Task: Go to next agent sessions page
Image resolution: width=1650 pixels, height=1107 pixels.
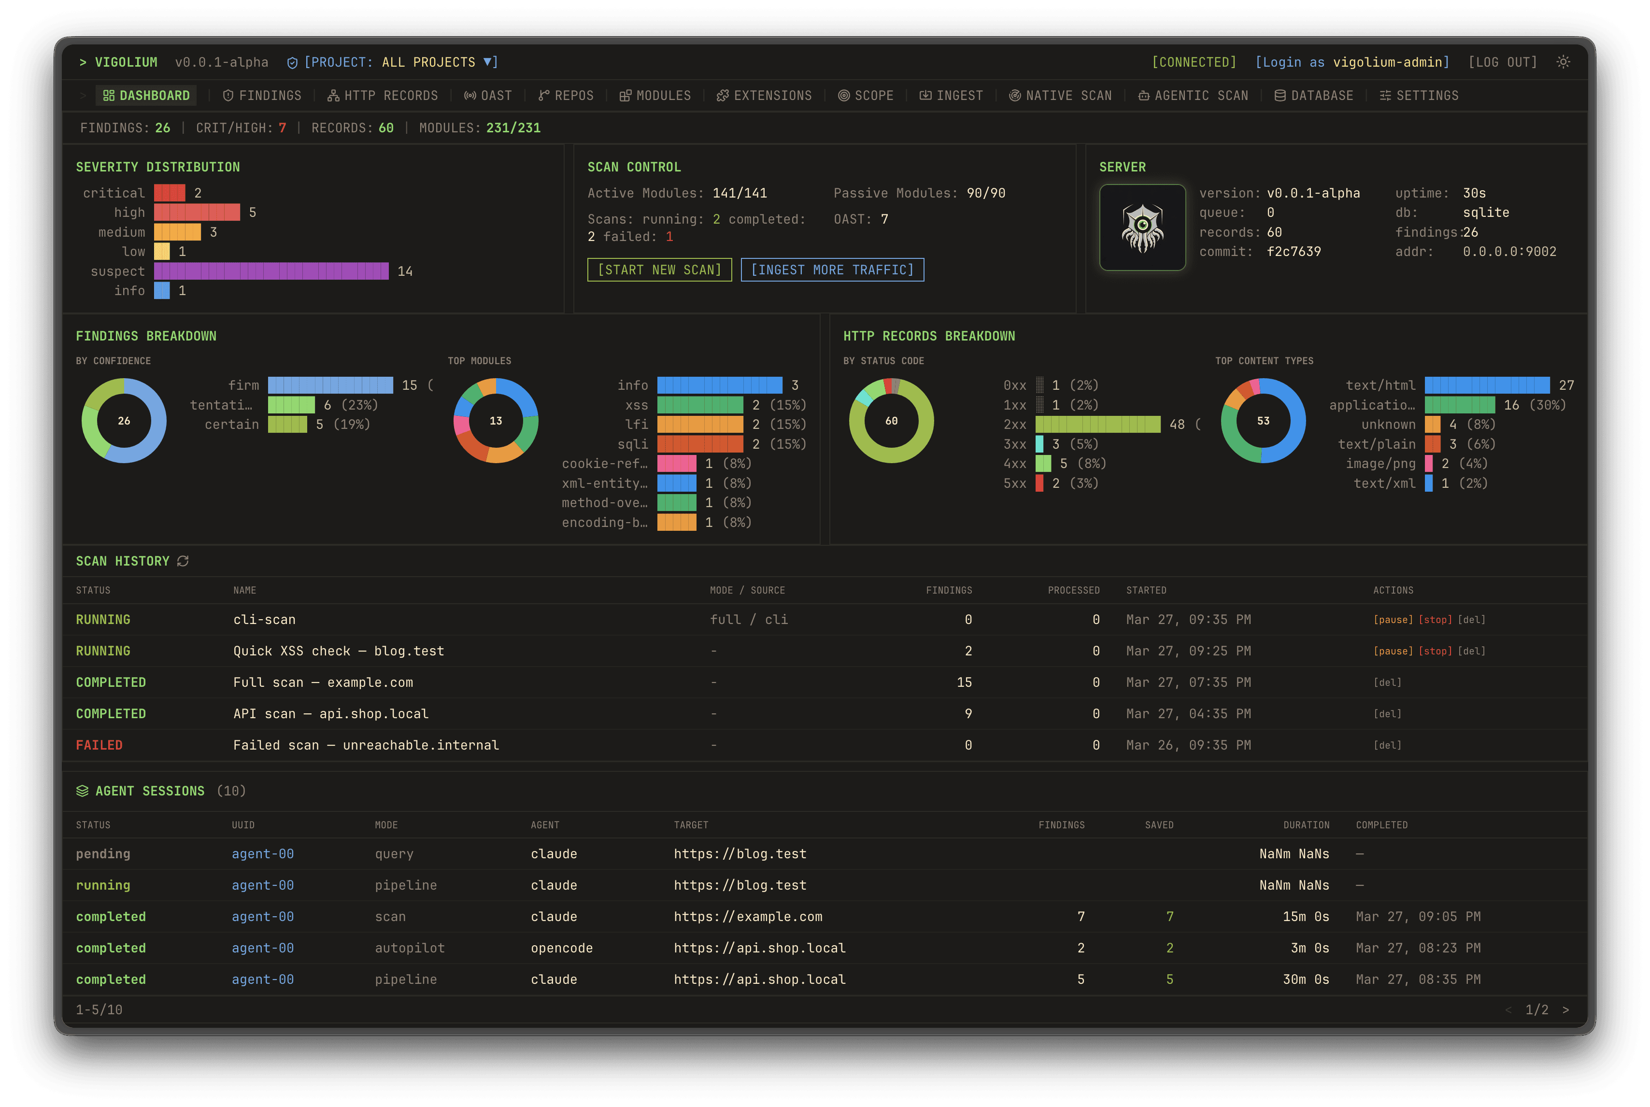Action: (x=1565, y=1009)
